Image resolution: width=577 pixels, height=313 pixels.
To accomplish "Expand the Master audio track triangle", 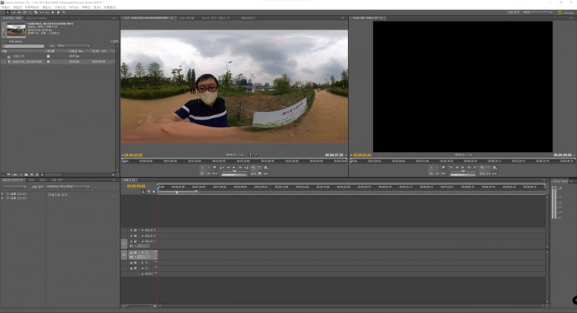I will (143, 274).
